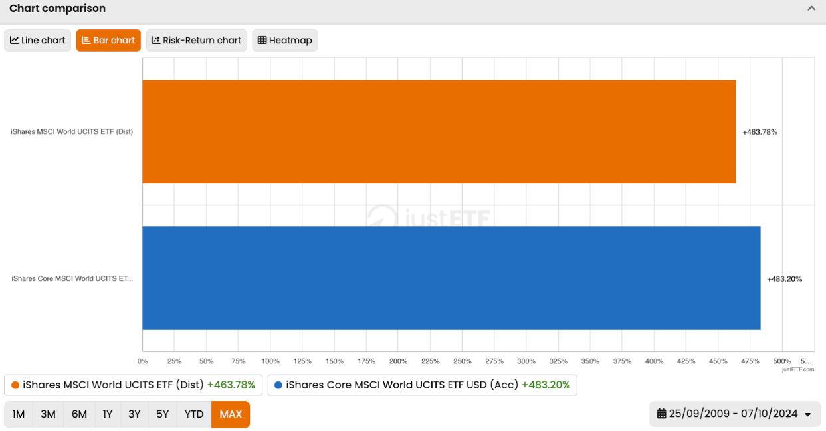This screenshot has height=431, width=826.
Task: Click the +463.78% bar value label
Action: tap(760, 132)
